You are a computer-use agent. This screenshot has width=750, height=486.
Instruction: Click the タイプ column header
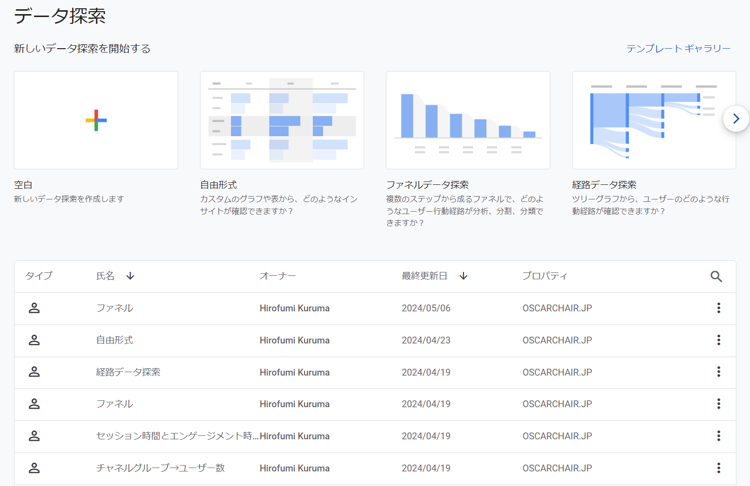[x=39, y=276]
